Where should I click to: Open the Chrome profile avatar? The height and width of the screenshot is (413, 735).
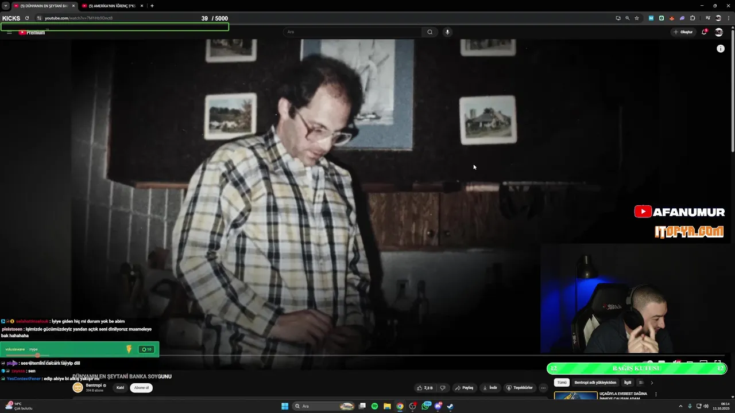718,18
